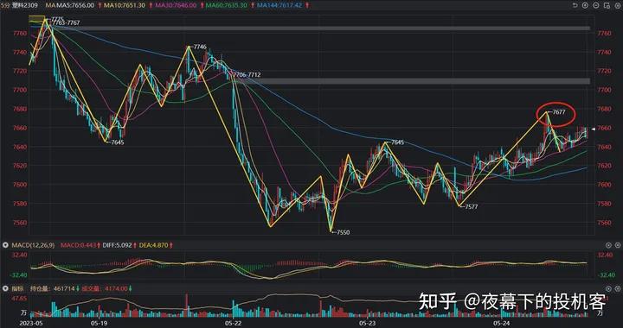Click the 7706-7712 zone label
The width and height of the screenshot is (623, 328).
[x=247, y=74]
